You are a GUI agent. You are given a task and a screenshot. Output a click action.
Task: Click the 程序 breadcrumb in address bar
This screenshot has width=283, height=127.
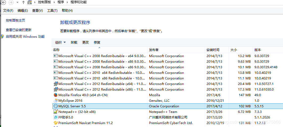[x=61, y=2]
